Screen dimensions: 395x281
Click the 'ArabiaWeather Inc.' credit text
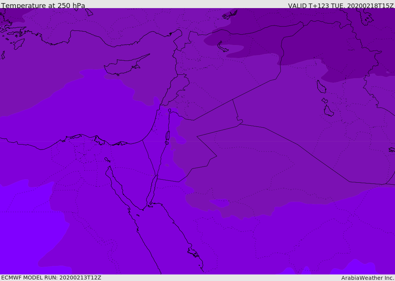(x=368, y=278)
